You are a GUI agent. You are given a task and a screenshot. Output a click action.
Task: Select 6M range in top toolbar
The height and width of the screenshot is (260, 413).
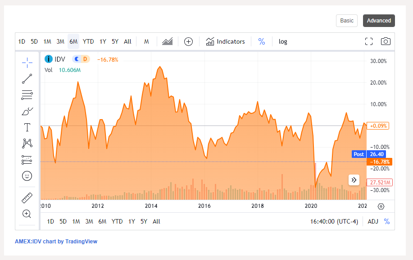pos(73,41)
